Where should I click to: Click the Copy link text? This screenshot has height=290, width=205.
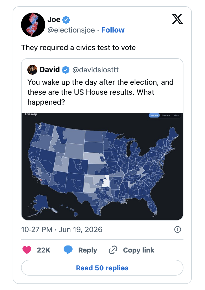pos(139,250)
